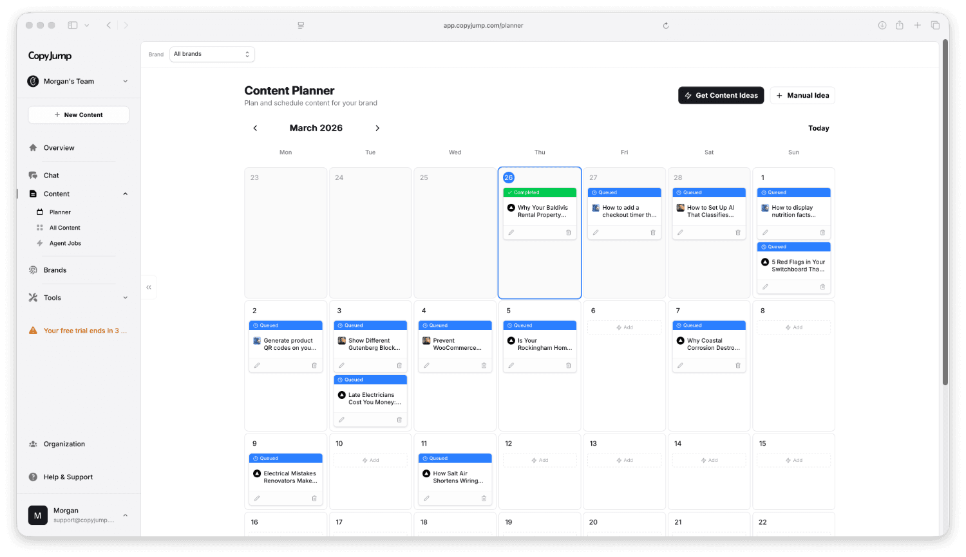This screenshot has width=966, height=557.
Task: Click the free trial warning triangle icon
Action: pos(34,330)
